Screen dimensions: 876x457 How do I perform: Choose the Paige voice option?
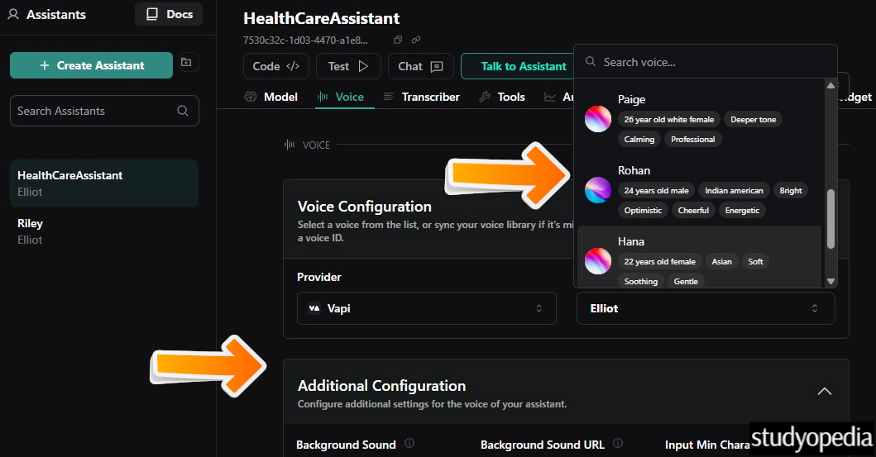pyautogui.click(x=698, y=119)
